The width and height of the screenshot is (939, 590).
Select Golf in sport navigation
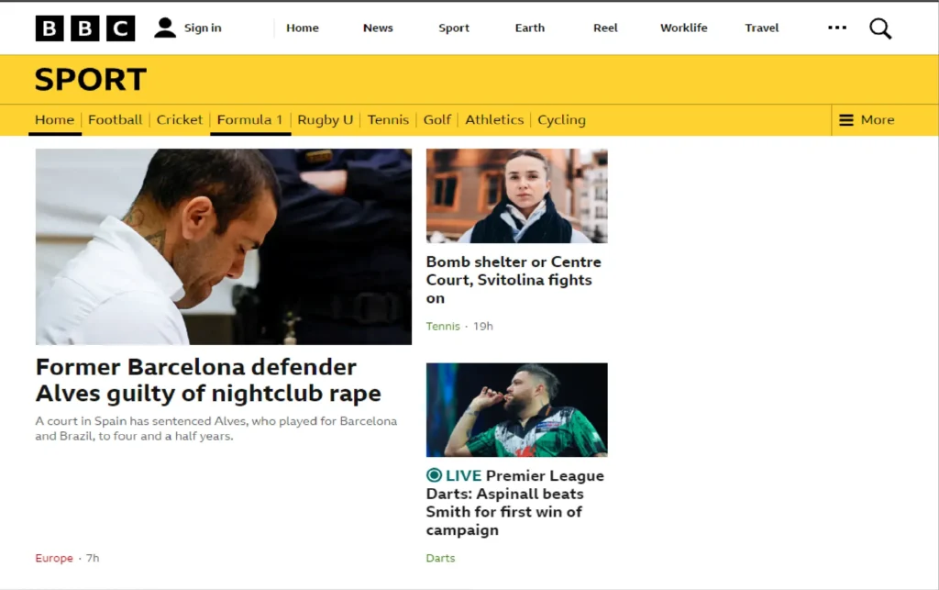(x=437, y=120)
